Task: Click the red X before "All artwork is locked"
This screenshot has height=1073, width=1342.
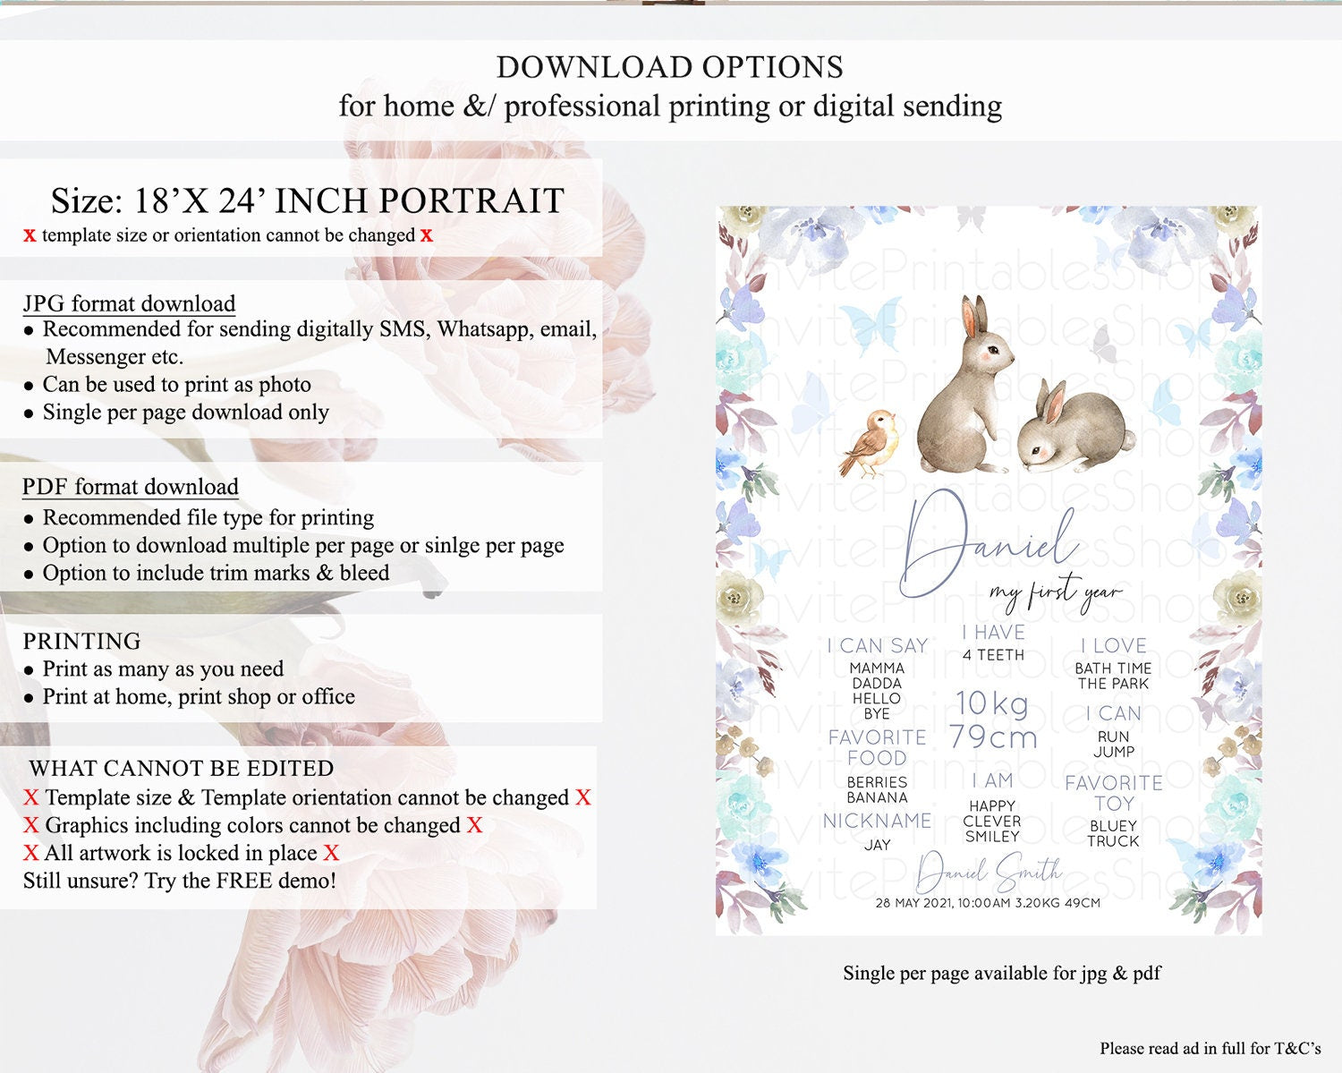Action: point(30,854)
